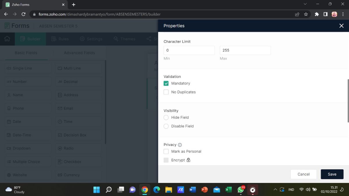
Task: Select the Disable Field radio option
Action: [166, 126]
